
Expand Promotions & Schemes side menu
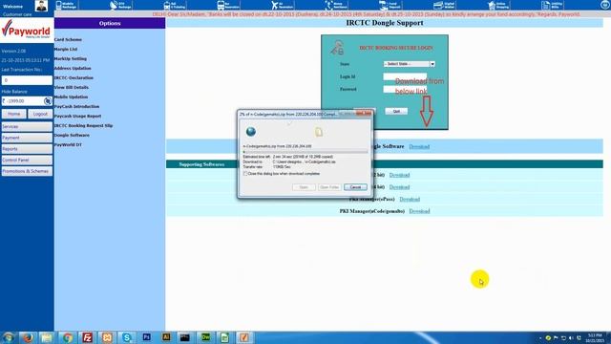click(27, 171)
